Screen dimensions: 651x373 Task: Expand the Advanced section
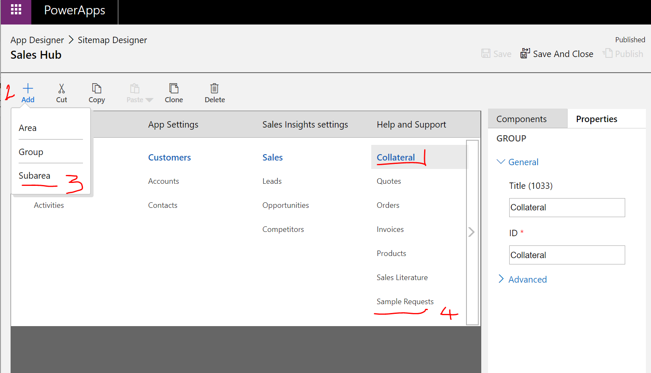click(x=501, y=279)
